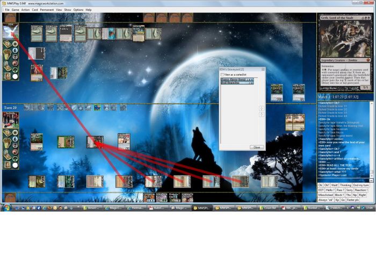The height and width of the screenshot is (276, 376).
Task: Send the "Misclicked" quick chat message
Action: 326,195
